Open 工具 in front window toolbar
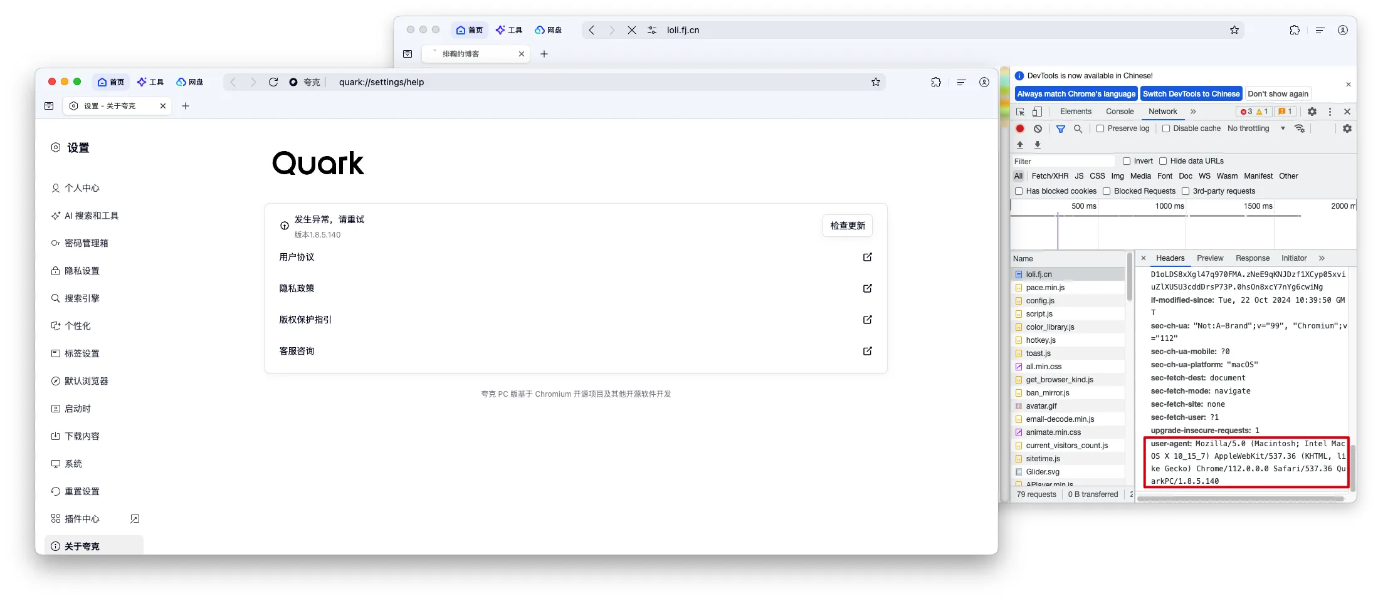 (150, 82)
